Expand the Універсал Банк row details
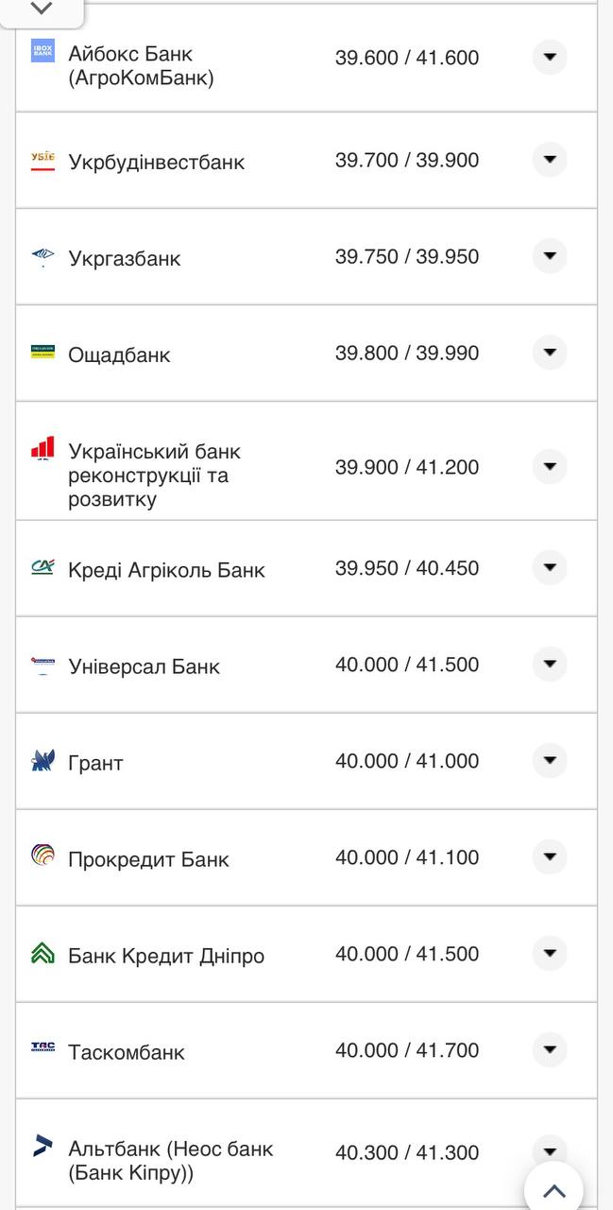This screenshot has height=1210, width=613. coord(549,664)
